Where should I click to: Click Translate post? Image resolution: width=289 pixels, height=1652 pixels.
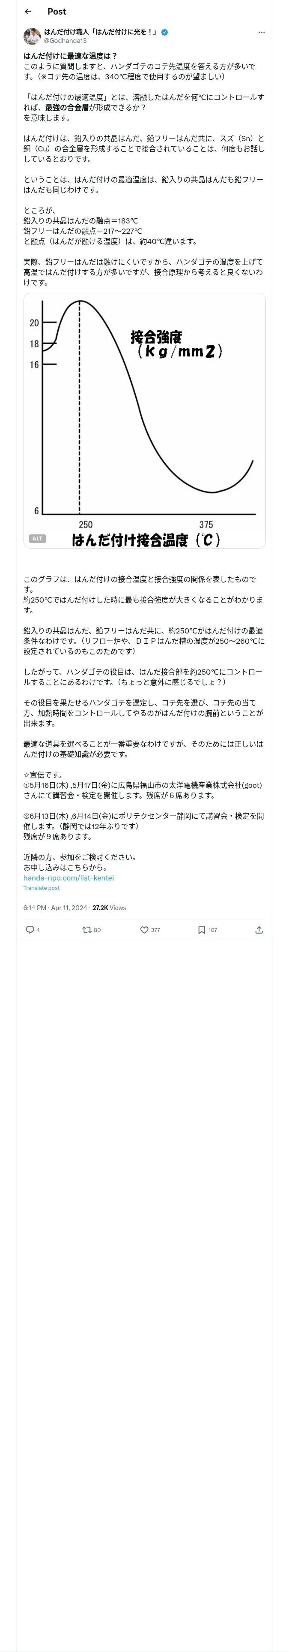42,888
